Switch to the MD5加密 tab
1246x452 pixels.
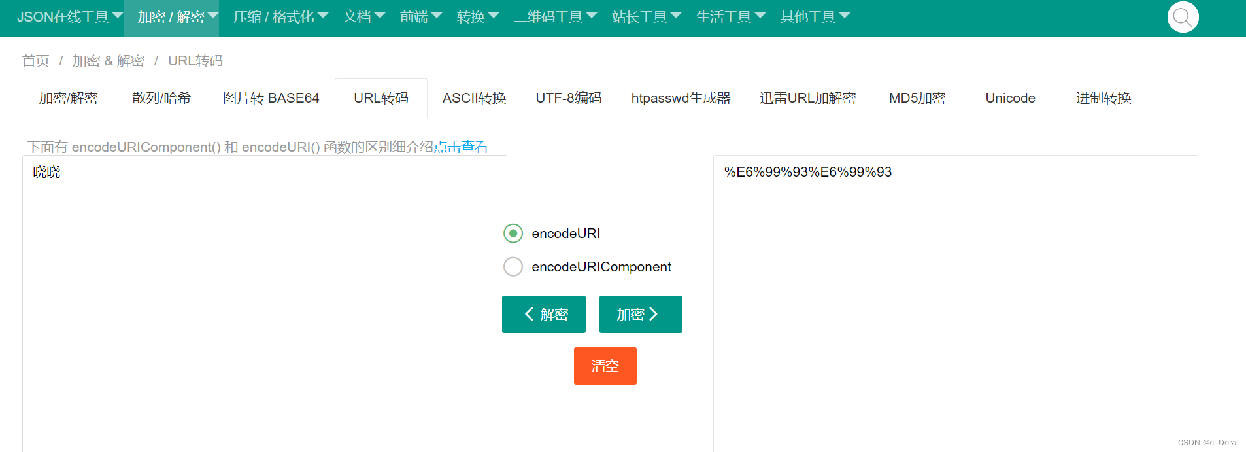pyautogui.click(x=917, y=98)
